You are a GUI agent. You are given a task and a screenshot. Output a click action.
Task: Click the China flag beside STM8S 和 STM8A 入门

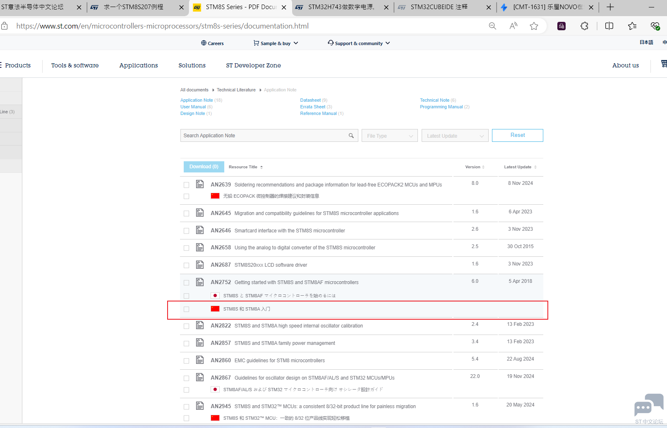point(215,309)
